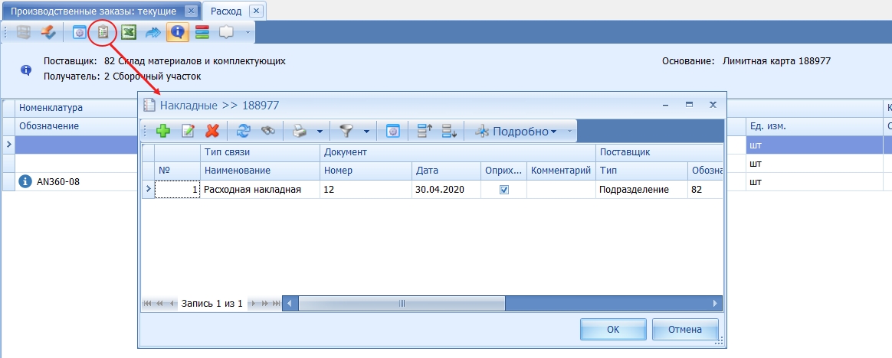Click the green plus add record icon

click(x=162, y=131)
